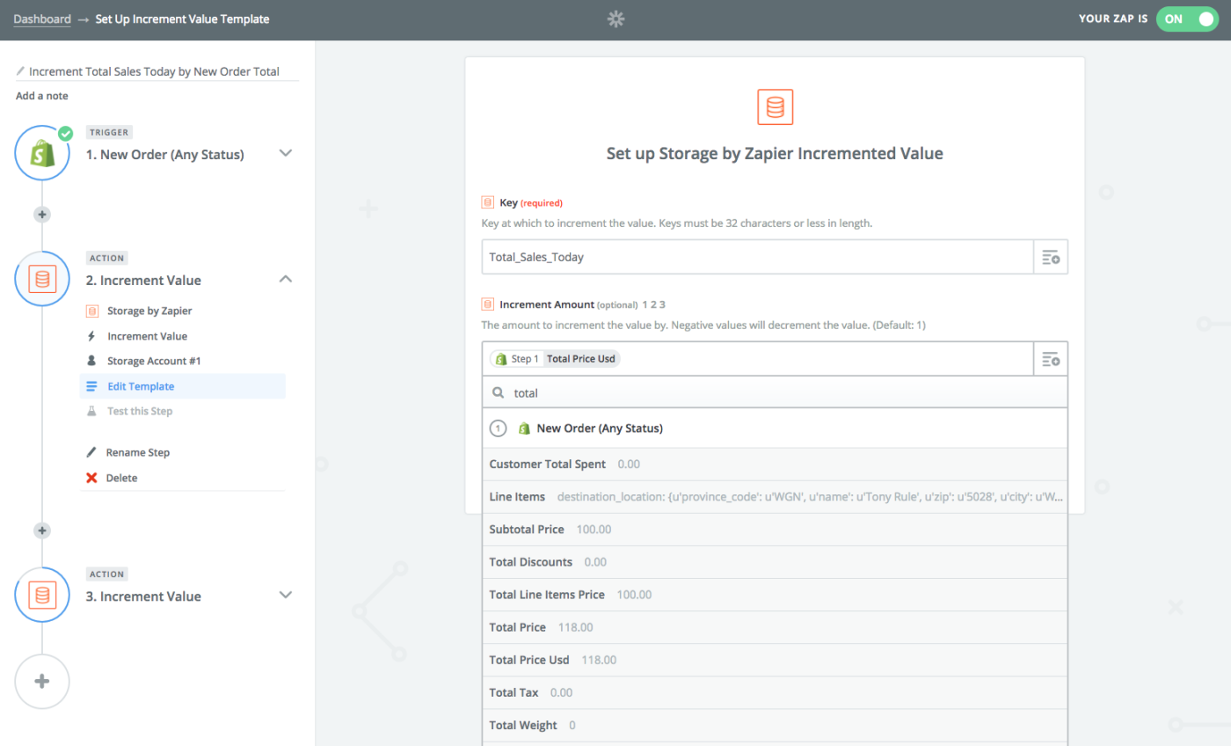Choose the Total Price 118.00 option
1231x746 pixels.
(x=775, y=627)
